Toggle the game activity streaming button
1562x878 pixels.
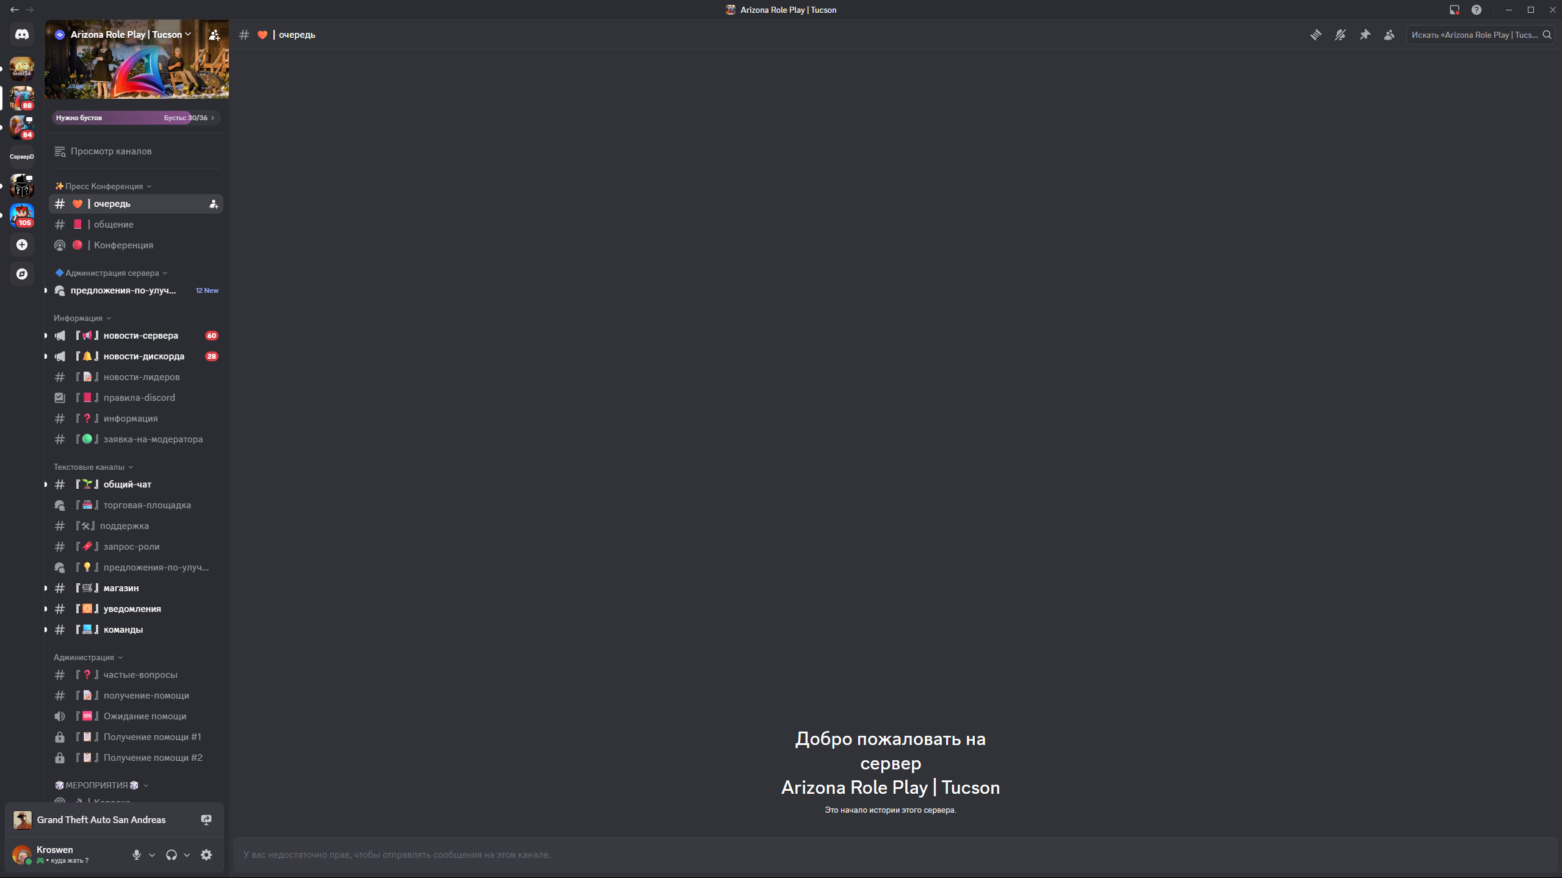coord(206,819)
